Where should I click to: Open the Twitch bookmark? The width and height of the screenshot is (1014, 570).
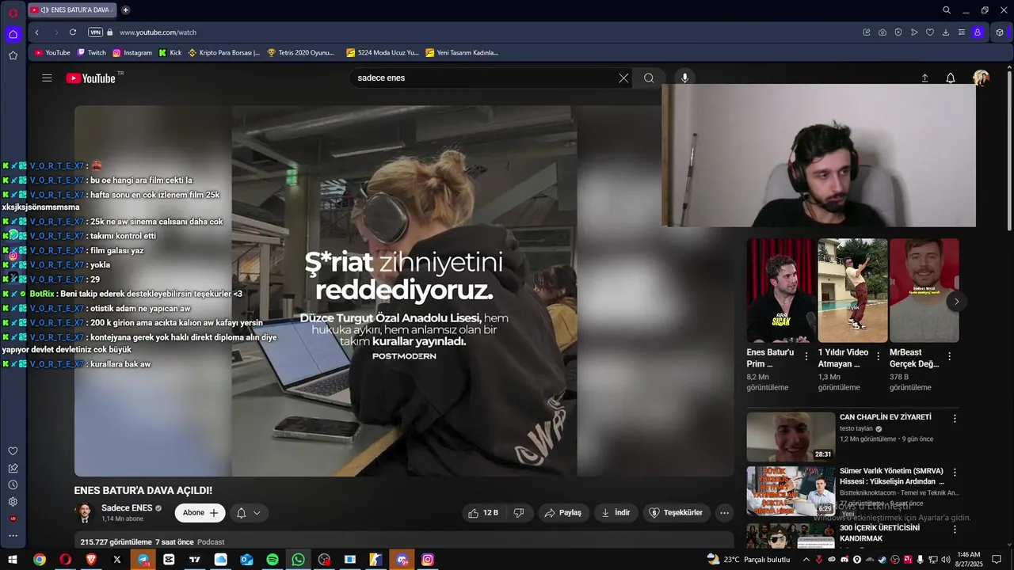point(91,53)
